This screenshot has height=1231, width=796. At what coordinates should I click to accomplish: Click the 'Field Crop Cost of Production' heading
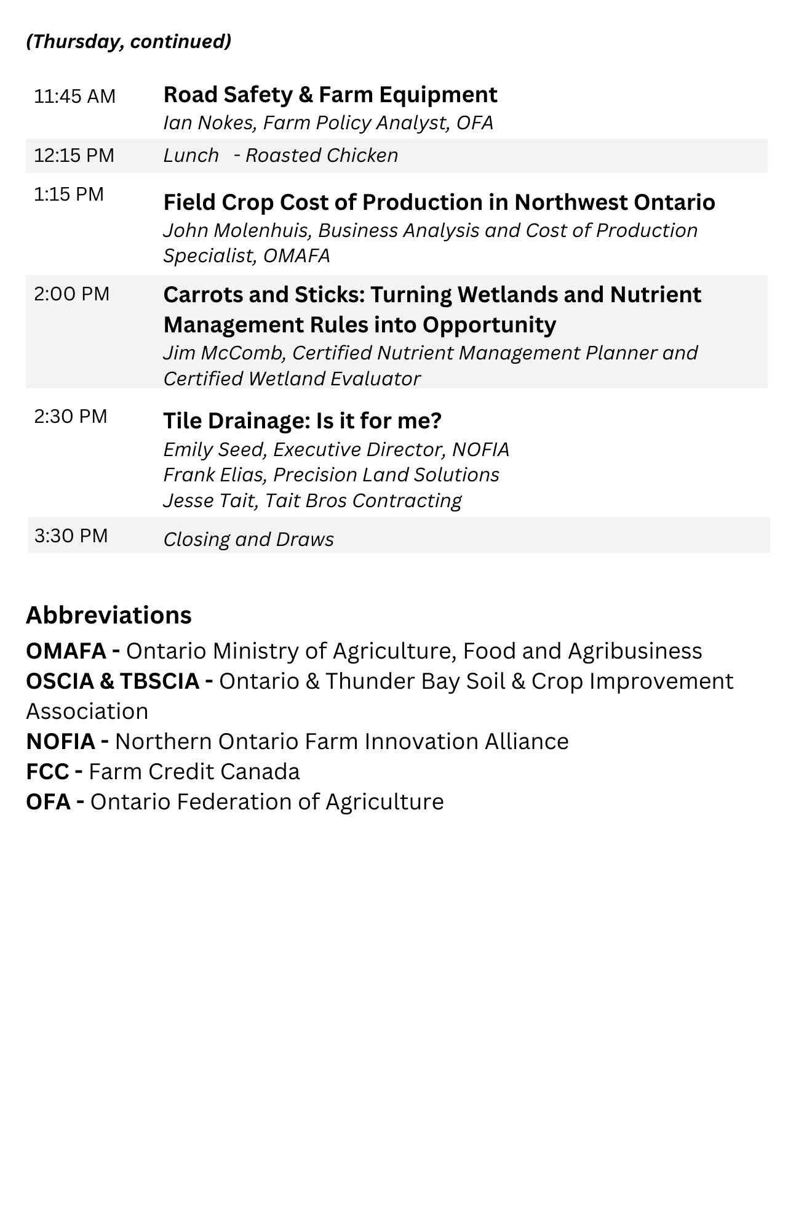click(439, 202)
